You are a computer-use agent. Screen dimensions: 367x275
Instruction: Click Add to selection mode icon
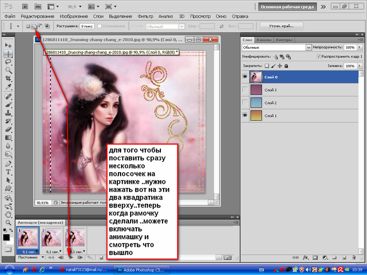coord(34,26)
